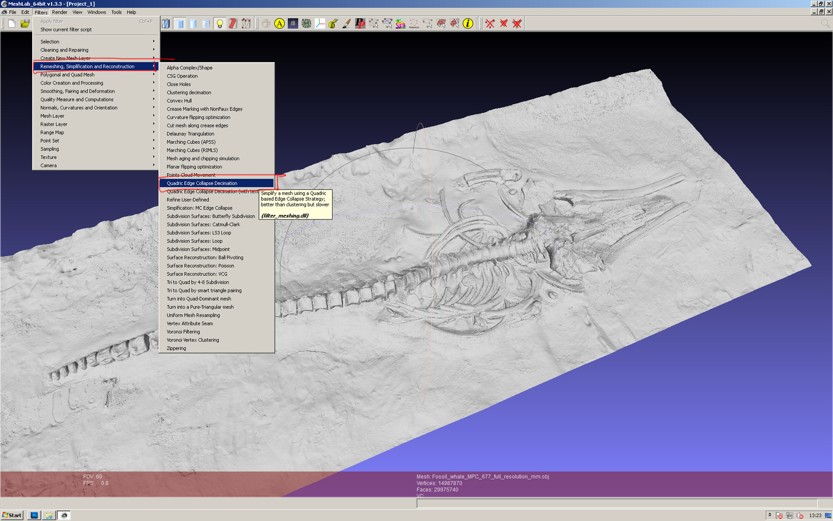Open the Edit menu
The image size is (833, 521).
coord(25,12)
